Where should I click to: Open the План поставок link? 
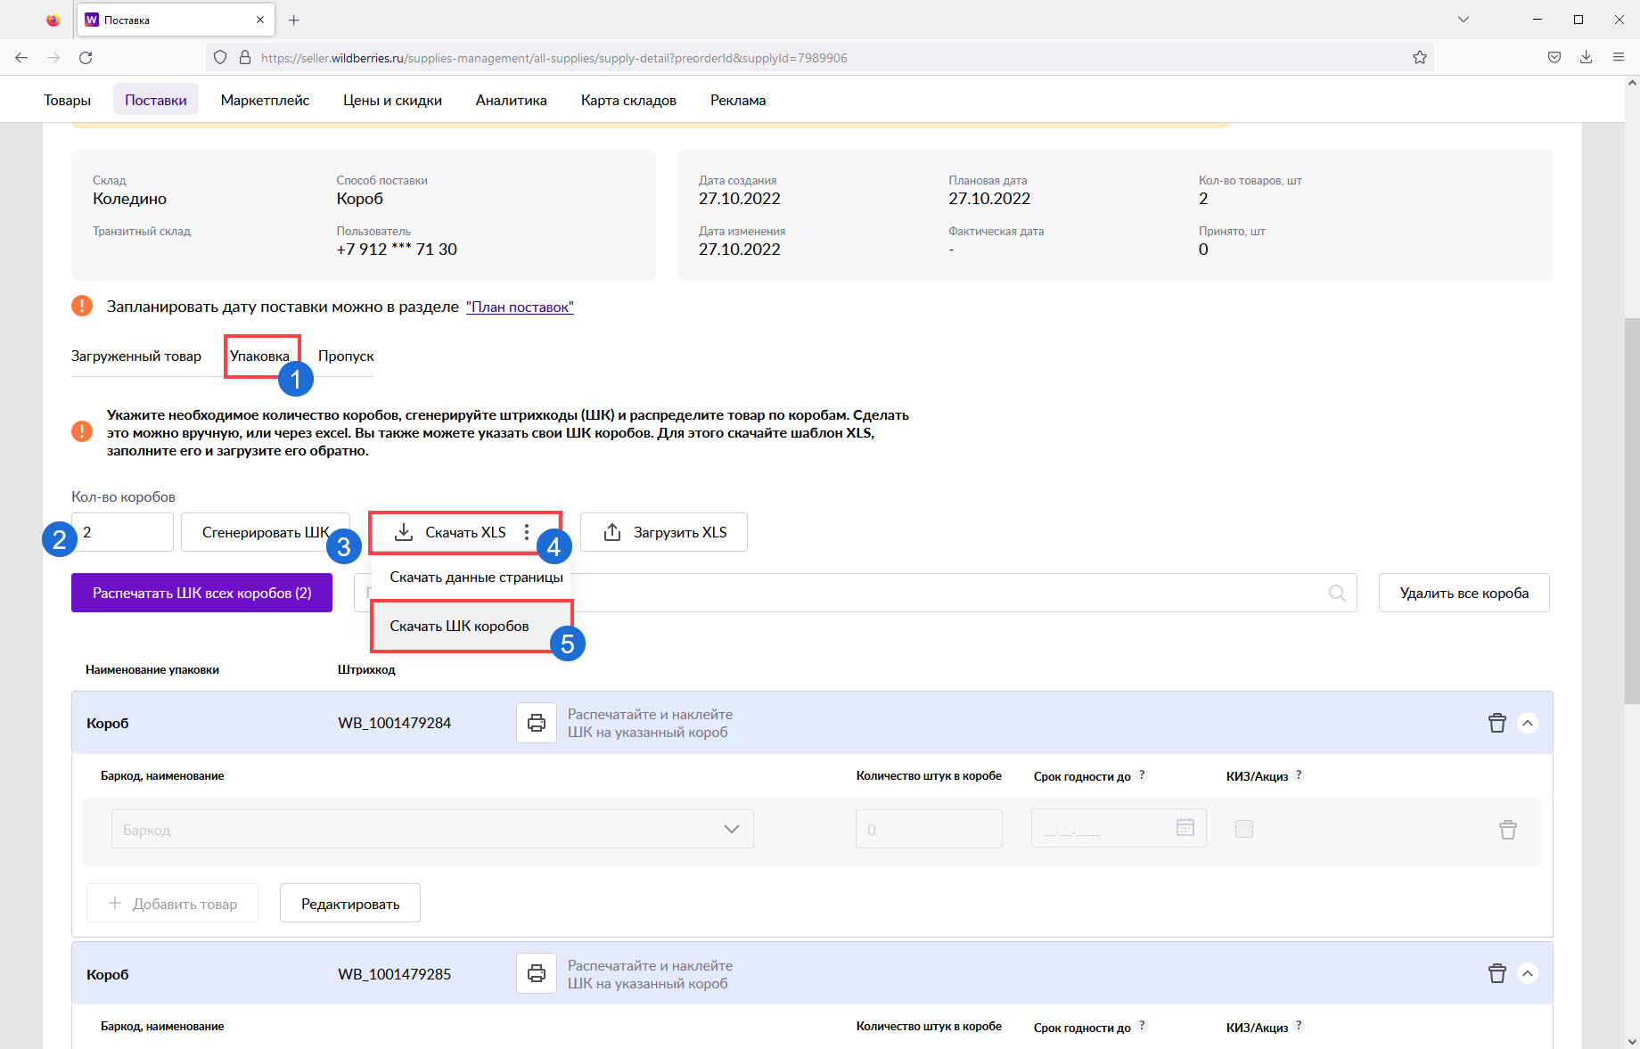pyautogui.click(x=520, y=307)
